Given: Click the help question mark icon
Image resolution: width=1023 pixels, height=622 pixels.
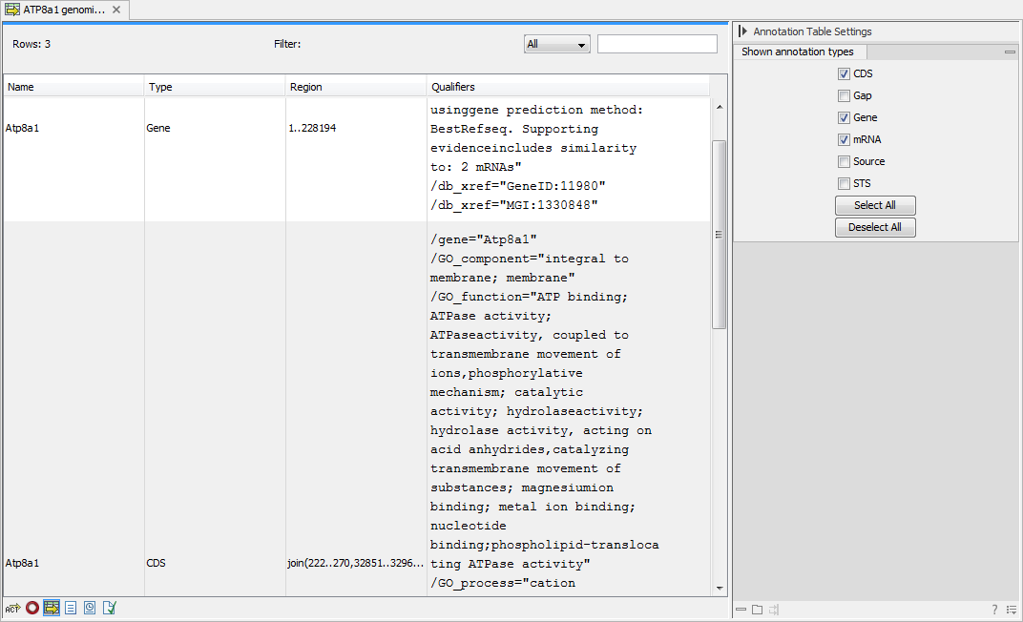Looking at the screenshot, I should click(994, 610).
